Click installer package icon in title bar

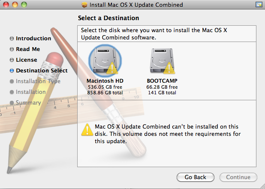coord(84,5)
